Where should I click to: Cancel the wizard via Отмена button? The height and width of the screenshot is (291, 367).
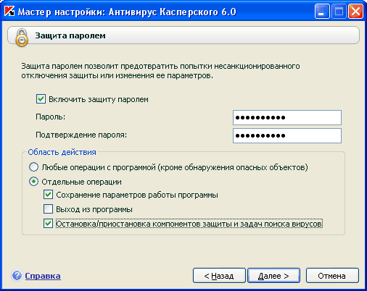pyautogui.click(x=332, y=276)
